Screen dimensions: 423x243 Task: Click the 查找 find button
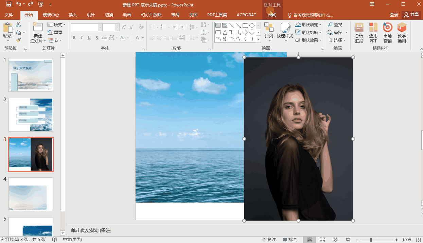[x=335, y=25]
